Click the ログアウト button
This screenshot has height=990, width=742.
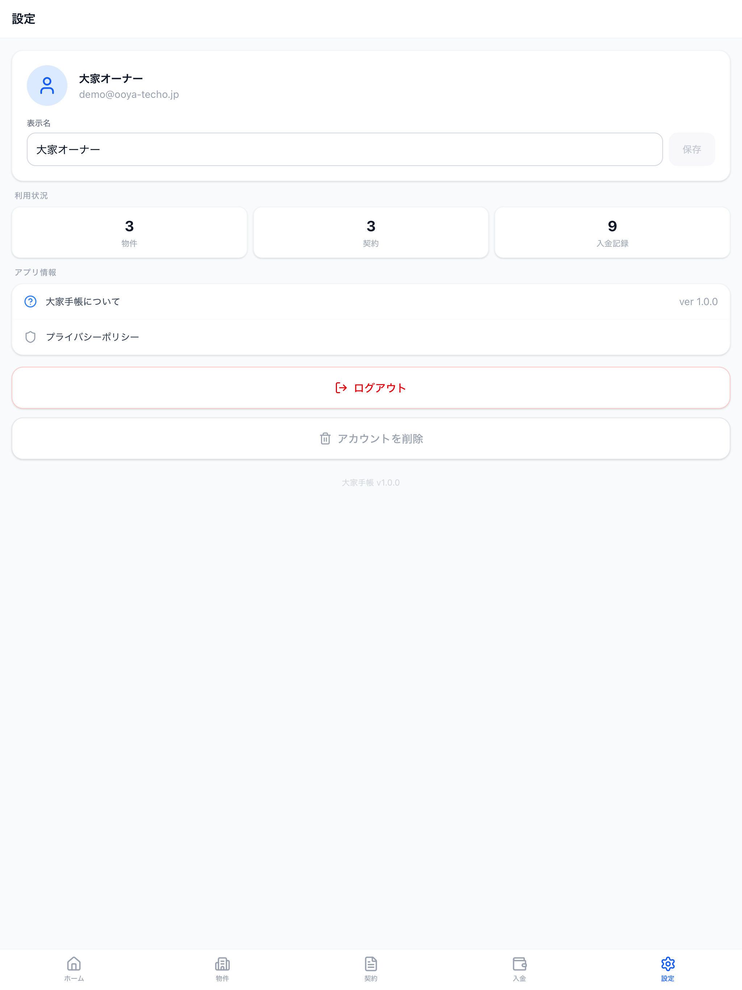(371, 388)
